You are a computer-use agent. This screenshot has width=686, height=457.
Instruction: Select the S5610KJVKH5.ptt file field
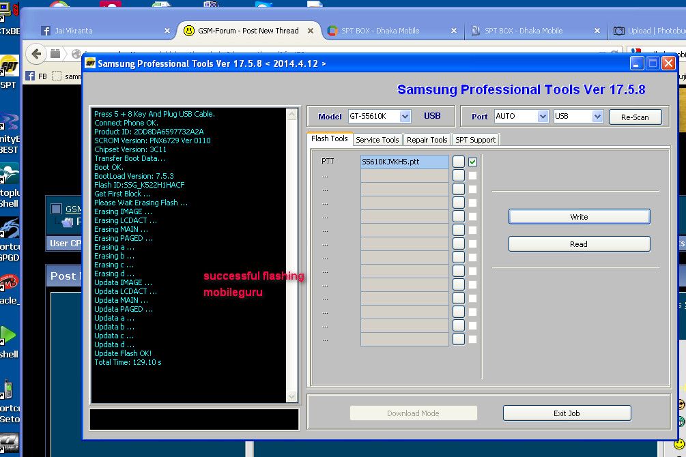pyautogui.click(x=404, y=162)
